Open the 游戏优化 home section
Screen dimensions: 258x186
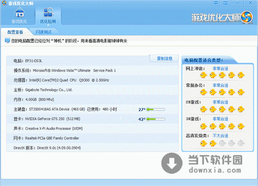click(20, 16)
